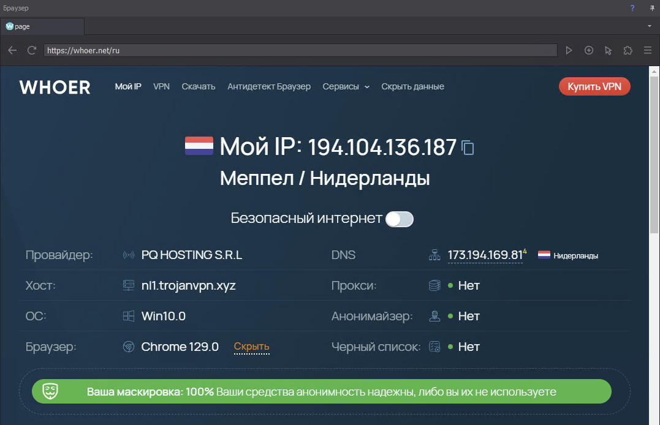Click the circled plus toolbar icon
This screenshot has height=425, width=660.
pyautogui.click(x=589, y=50)
